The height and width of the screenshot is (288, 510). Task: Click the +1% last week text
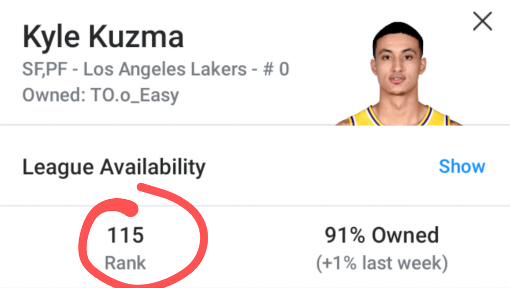(381, 263)
